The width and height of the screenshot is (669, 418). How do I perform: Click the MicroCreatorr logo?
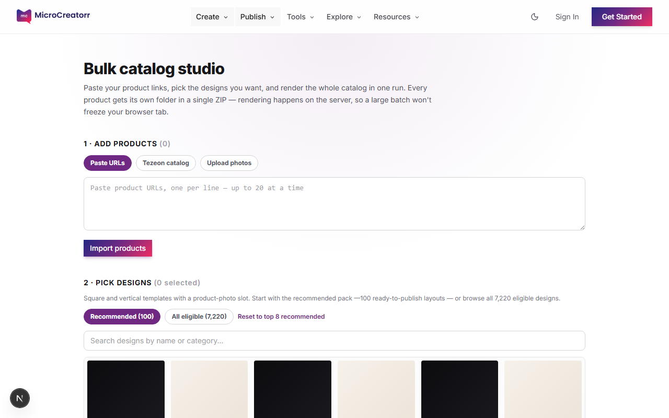click(x=53, y=16)
